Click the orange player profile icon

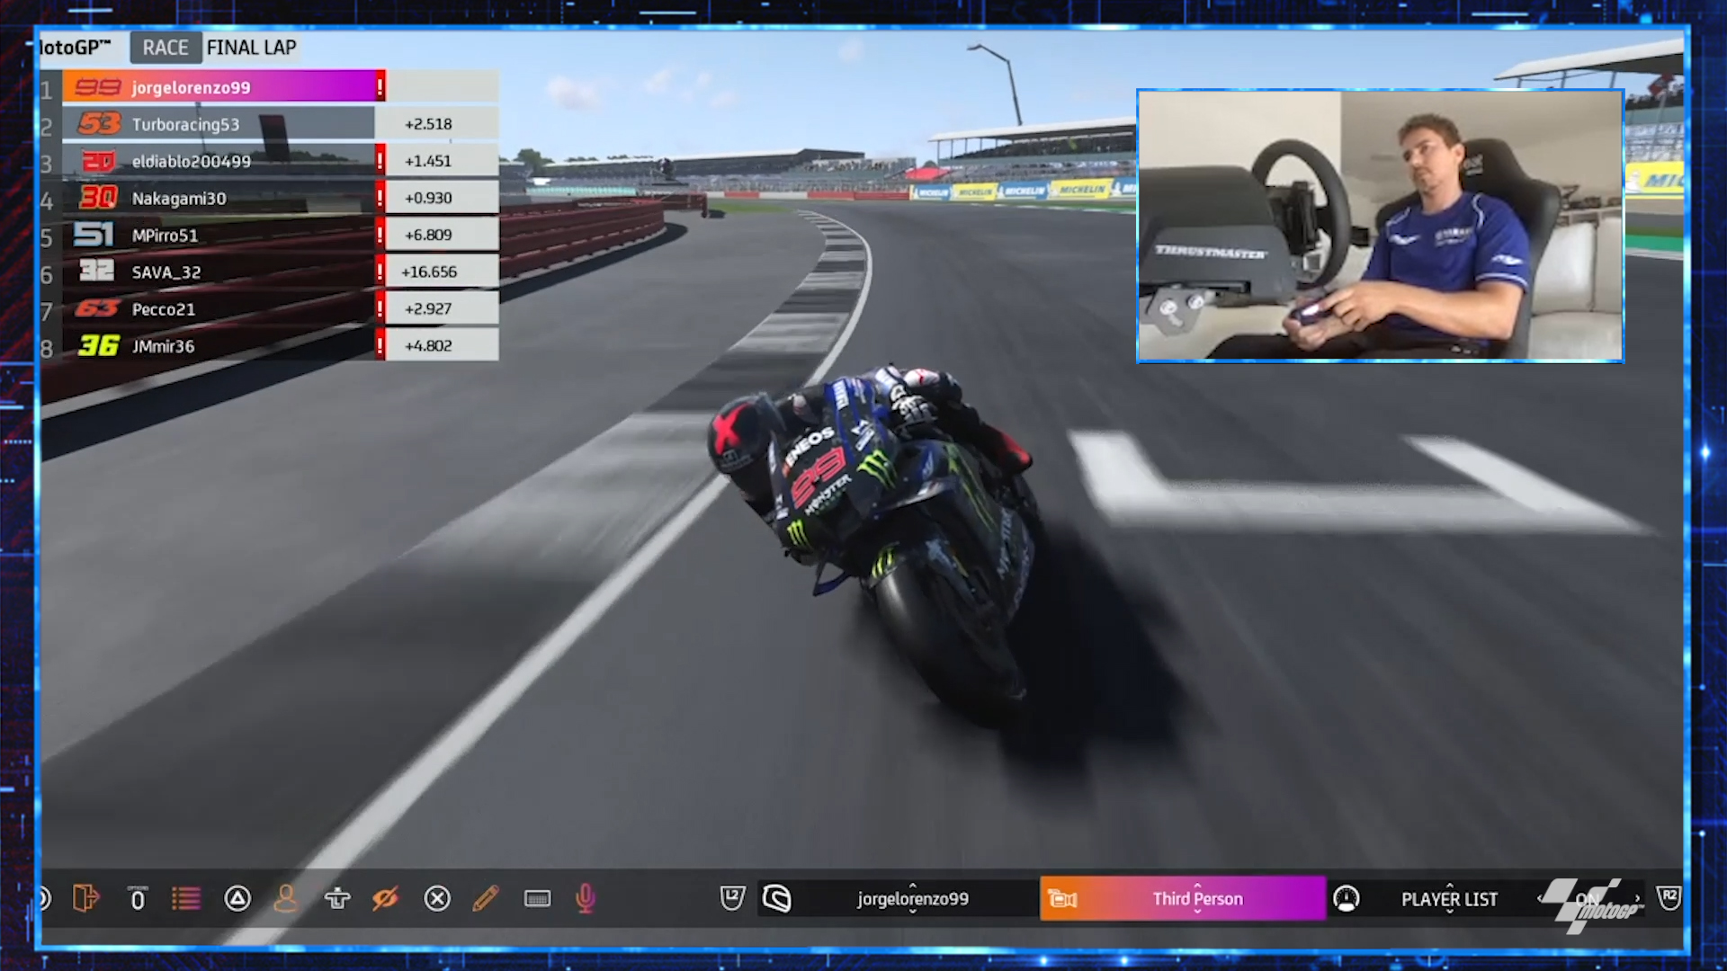click(x=285, y=898)
